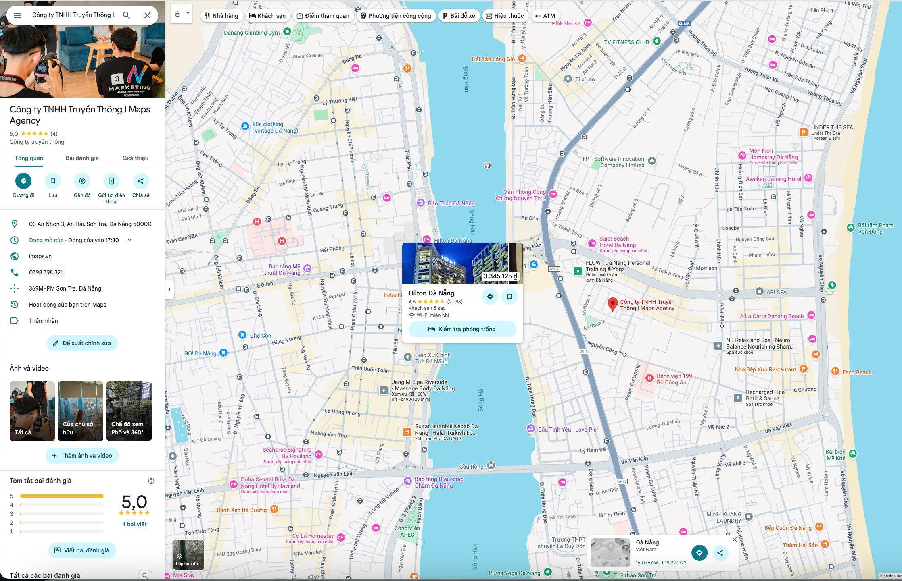Click the 5-star rating bar
Screen dimensions: 902x581
[61, 495]
